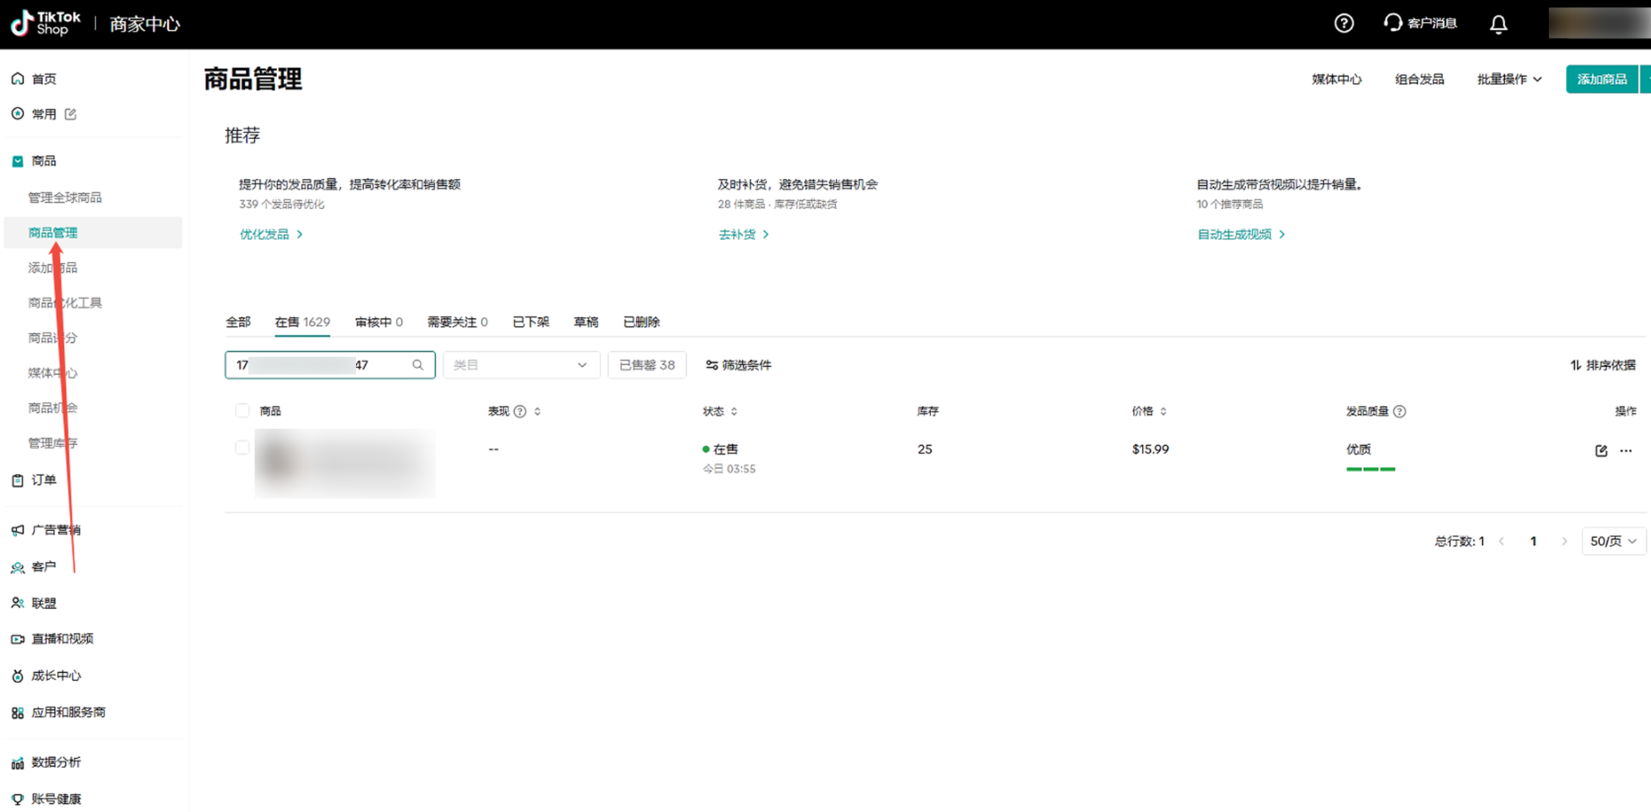Open the notification bell icon
The width and height of the screenshot is (1651, 812).
[1498, 24]
